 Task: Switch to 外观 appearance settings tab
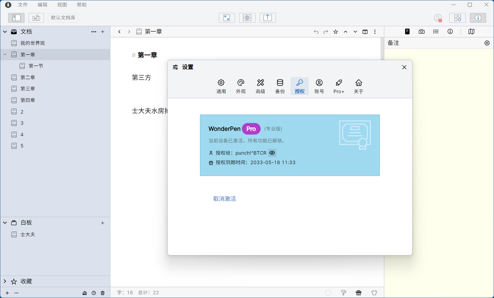[x=241, y=86]
